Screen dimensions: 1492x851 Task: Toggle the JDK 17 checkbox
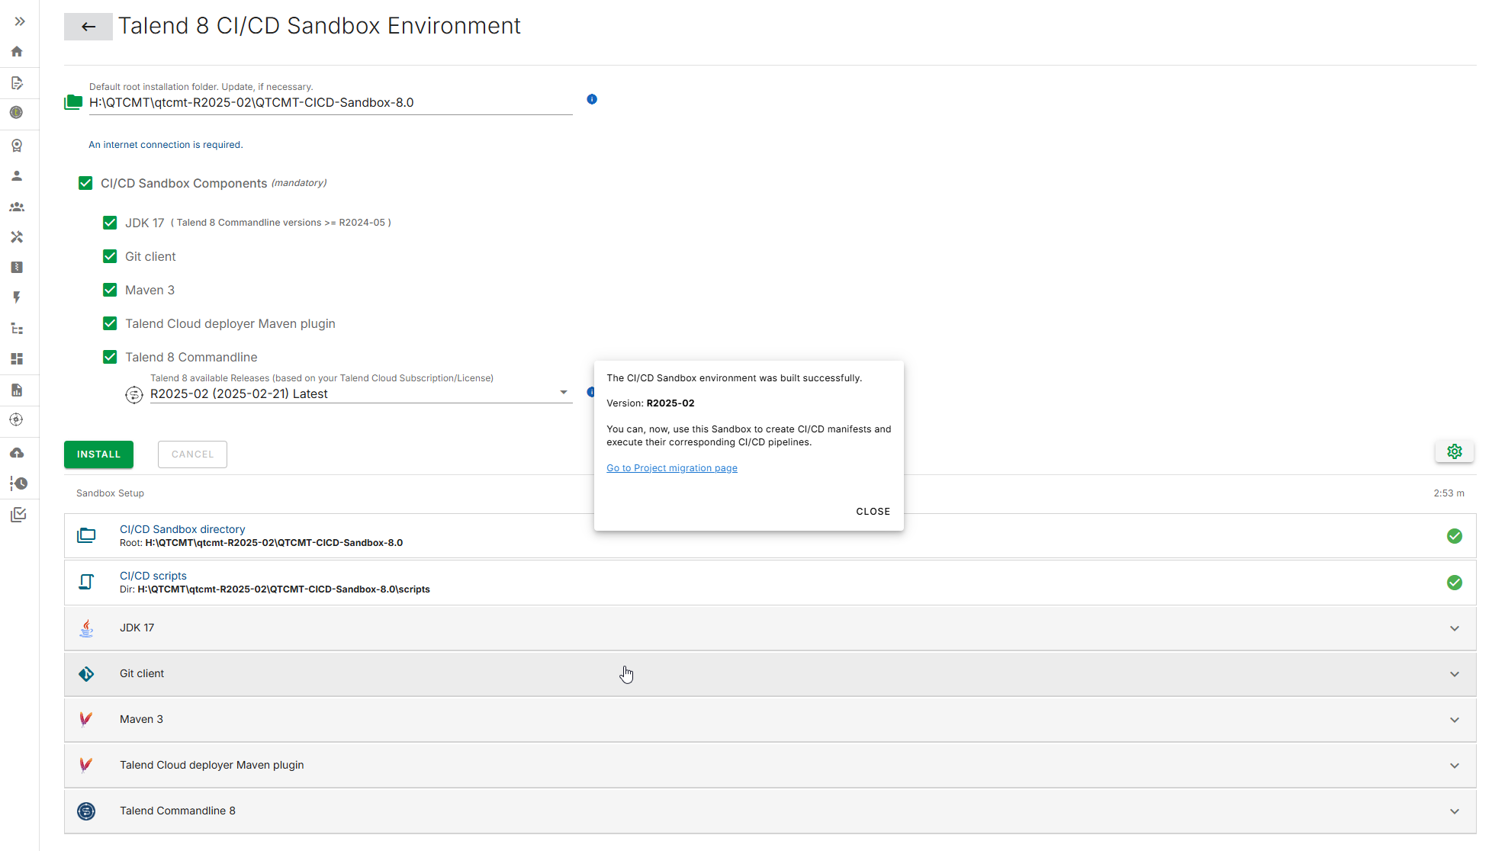pyautogui.click(x=110, y=222)
